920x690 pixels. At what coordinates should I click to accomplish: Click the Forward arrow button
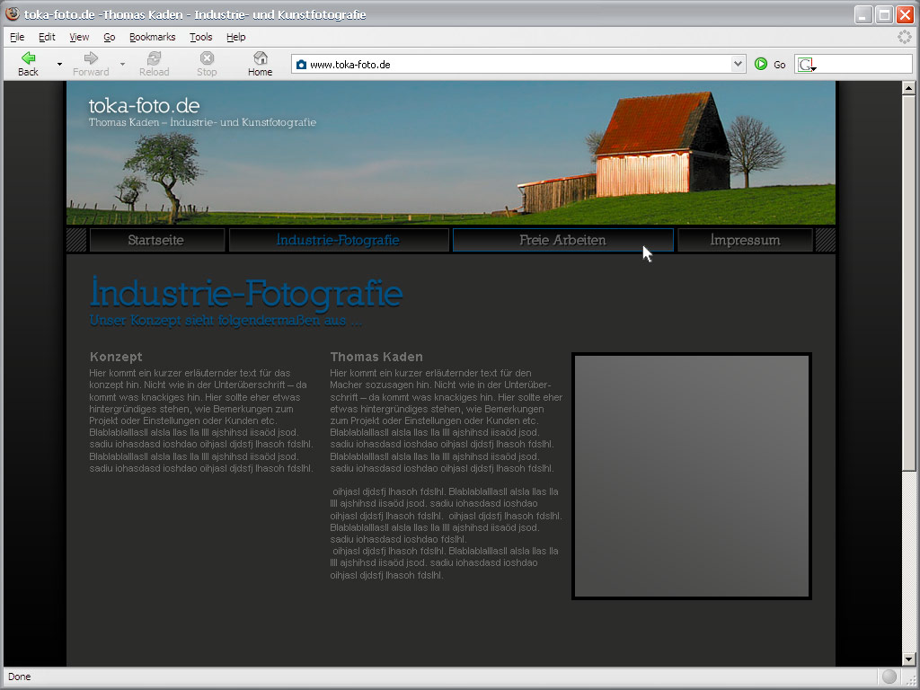coord(91,59)
